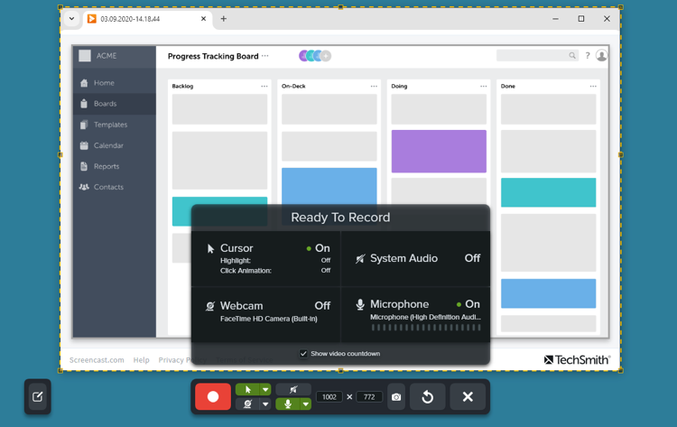The height and width of the screenshot is (427, 677).
Task: Click the capture width field showing 1002
Action: pos(329,397)
